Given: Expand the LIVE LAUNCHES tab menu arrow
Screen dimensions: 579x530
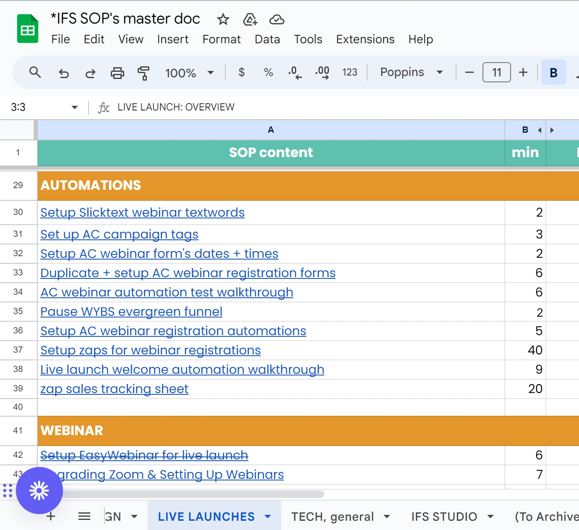Looking at the screenshot, I should coord(268,517).
